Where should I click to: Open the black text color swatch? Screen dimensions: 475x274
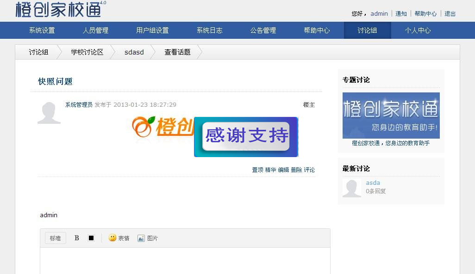91,238
